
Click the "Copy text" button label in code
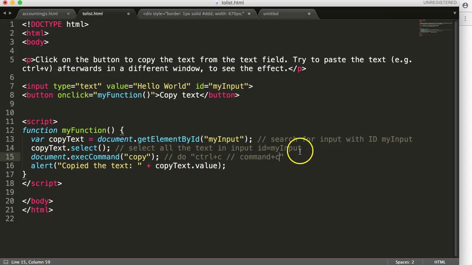click(180, 95)
